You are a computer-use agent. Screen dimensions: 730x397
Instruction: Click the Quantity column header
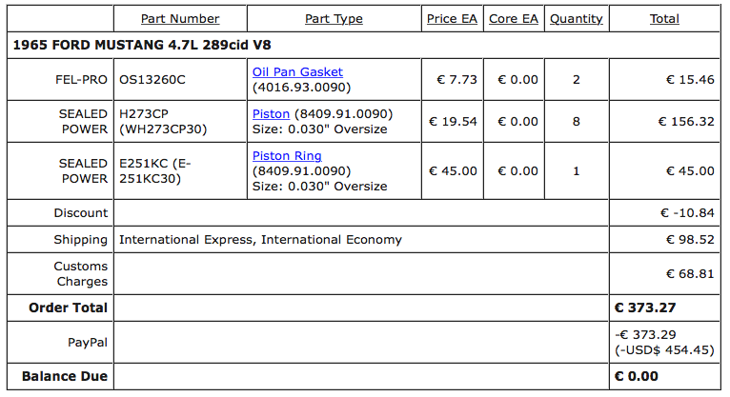[x=576, y=19]
